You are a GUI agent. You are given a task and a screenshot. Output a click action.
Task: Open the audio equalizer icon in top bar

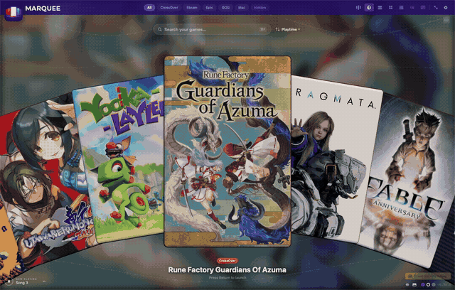(358, 8)
